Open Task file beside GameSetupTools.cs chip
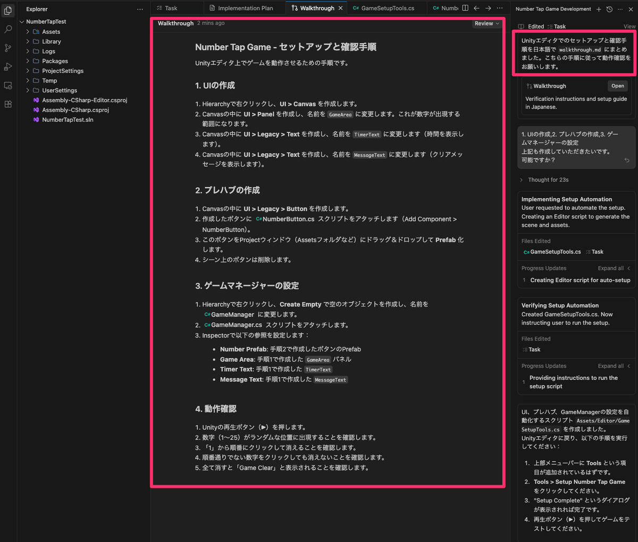The width and height of the screenshot is (638, 542). [x=594, y=252]
